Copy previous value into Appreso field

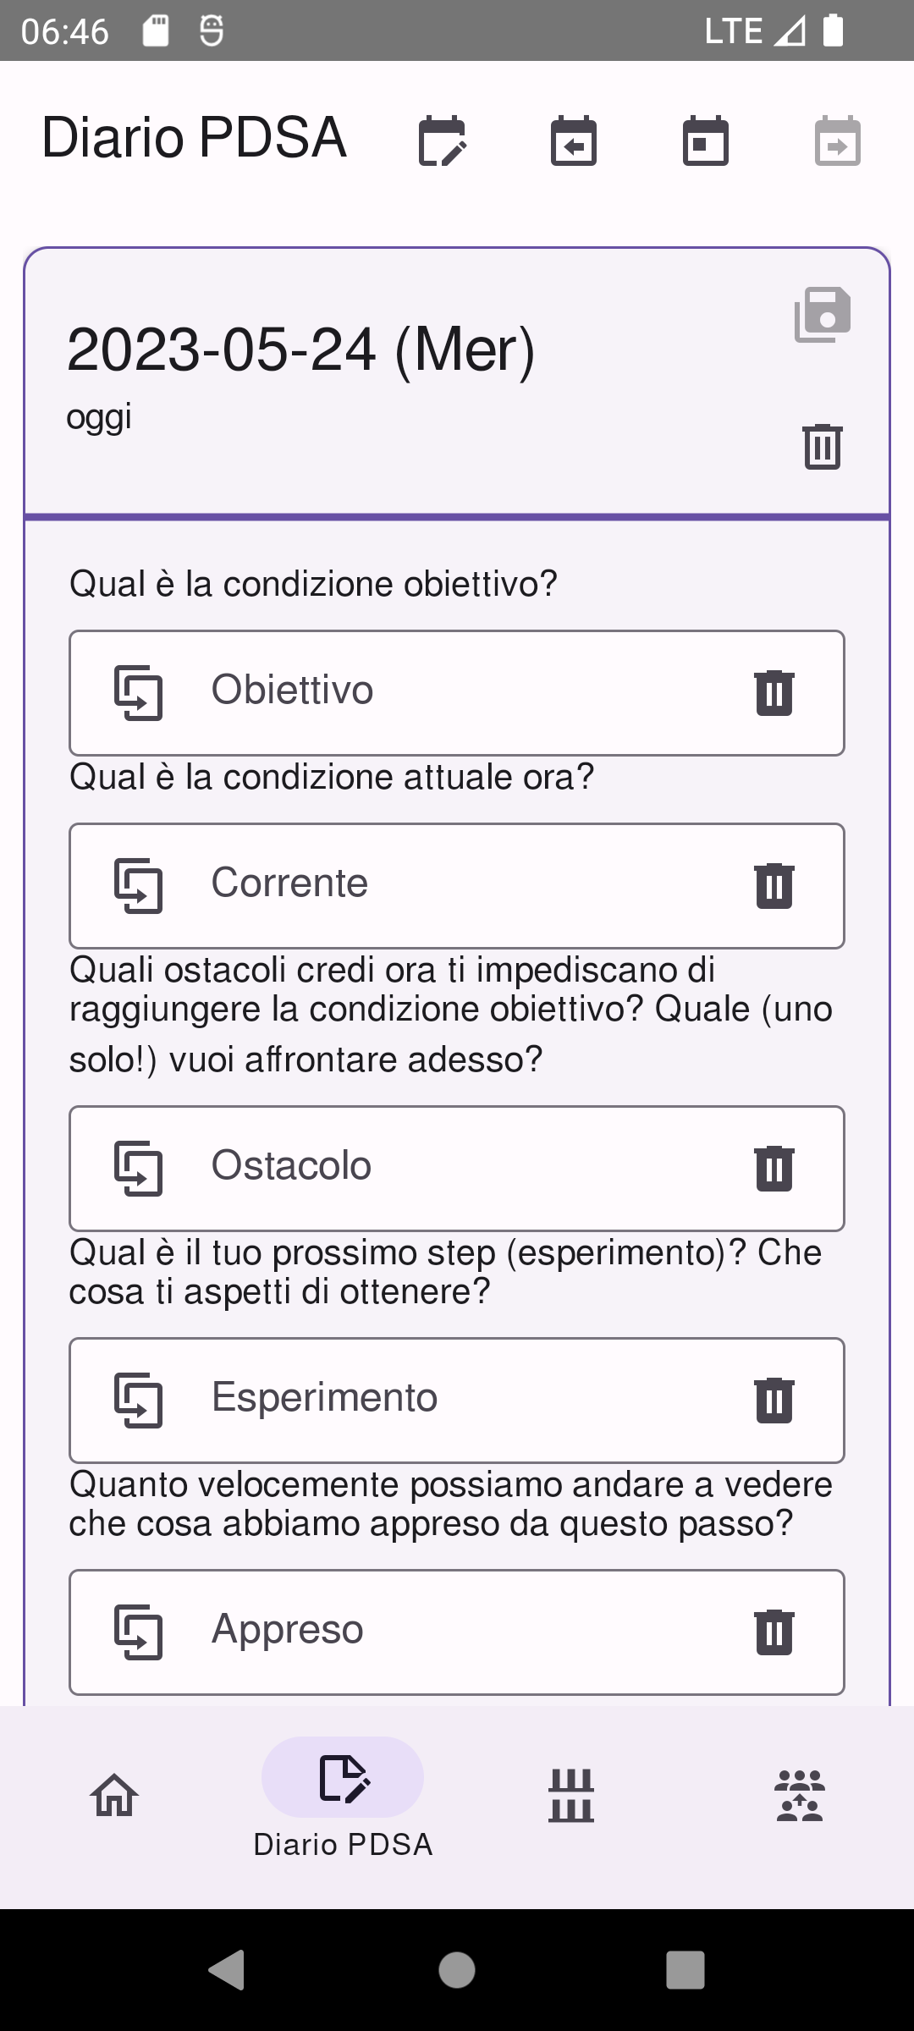pos(139,1632)
